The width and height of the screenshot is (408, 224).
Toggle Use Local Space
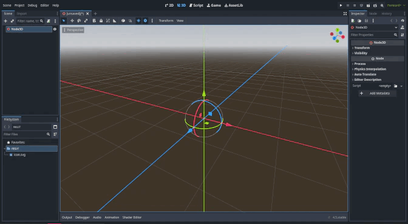tap(123, 21)
